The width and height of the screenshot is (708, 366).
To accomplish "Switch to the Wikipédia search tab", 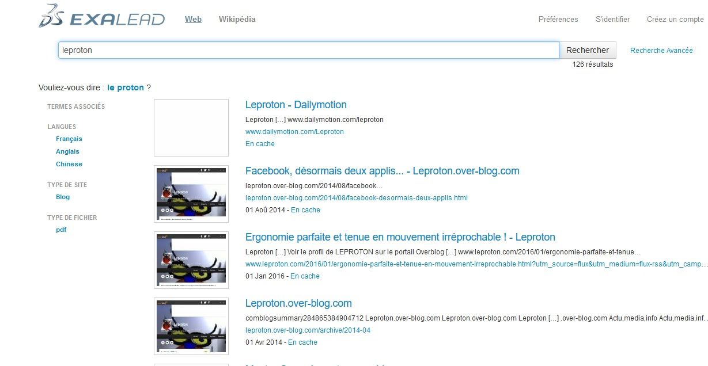I will point(237,19).
